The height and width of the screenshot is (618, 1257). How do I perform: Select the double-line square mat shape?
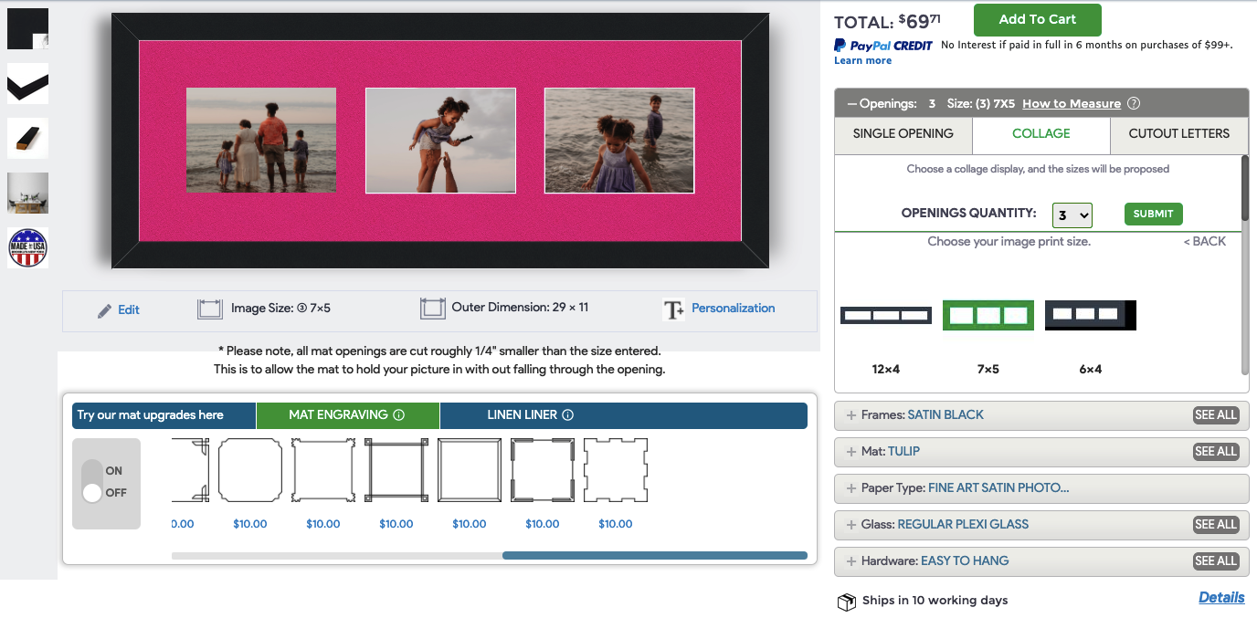(469, 470)
